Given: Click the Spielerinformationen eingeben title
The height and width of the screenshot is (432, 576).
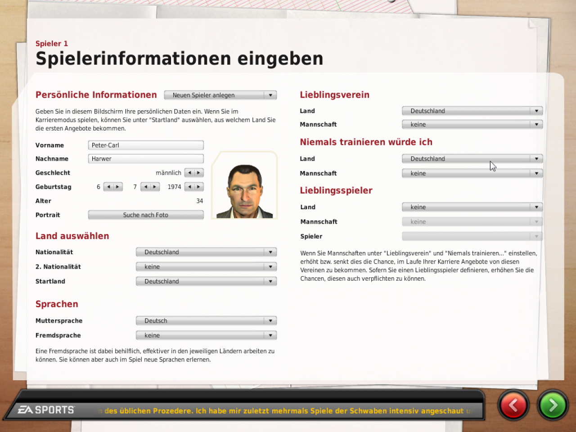Looking at the screenshot, I should pyautogui.click(x=180, y=59).
